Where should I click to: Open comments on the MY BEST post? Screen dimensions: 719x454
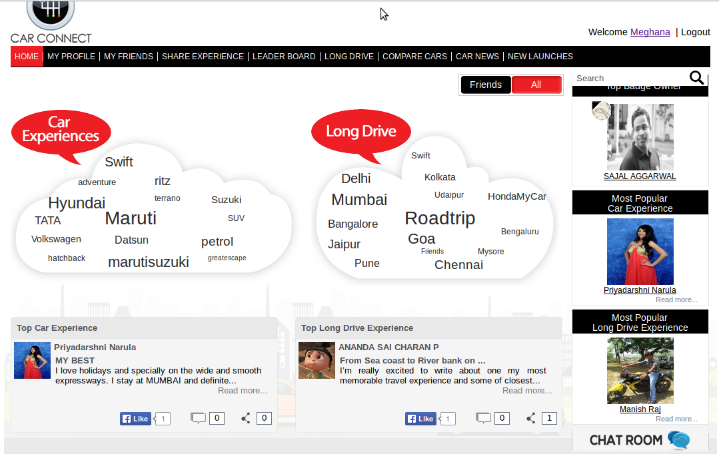pos(198,418)
